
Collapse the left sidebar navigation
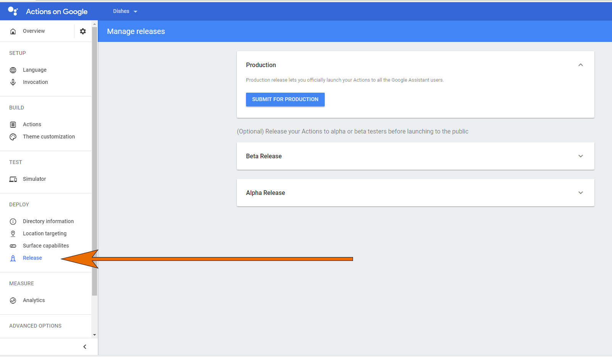coord(85,347)
